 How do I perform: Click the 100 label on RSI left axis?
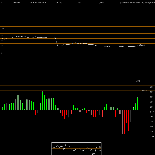[2, 28]
